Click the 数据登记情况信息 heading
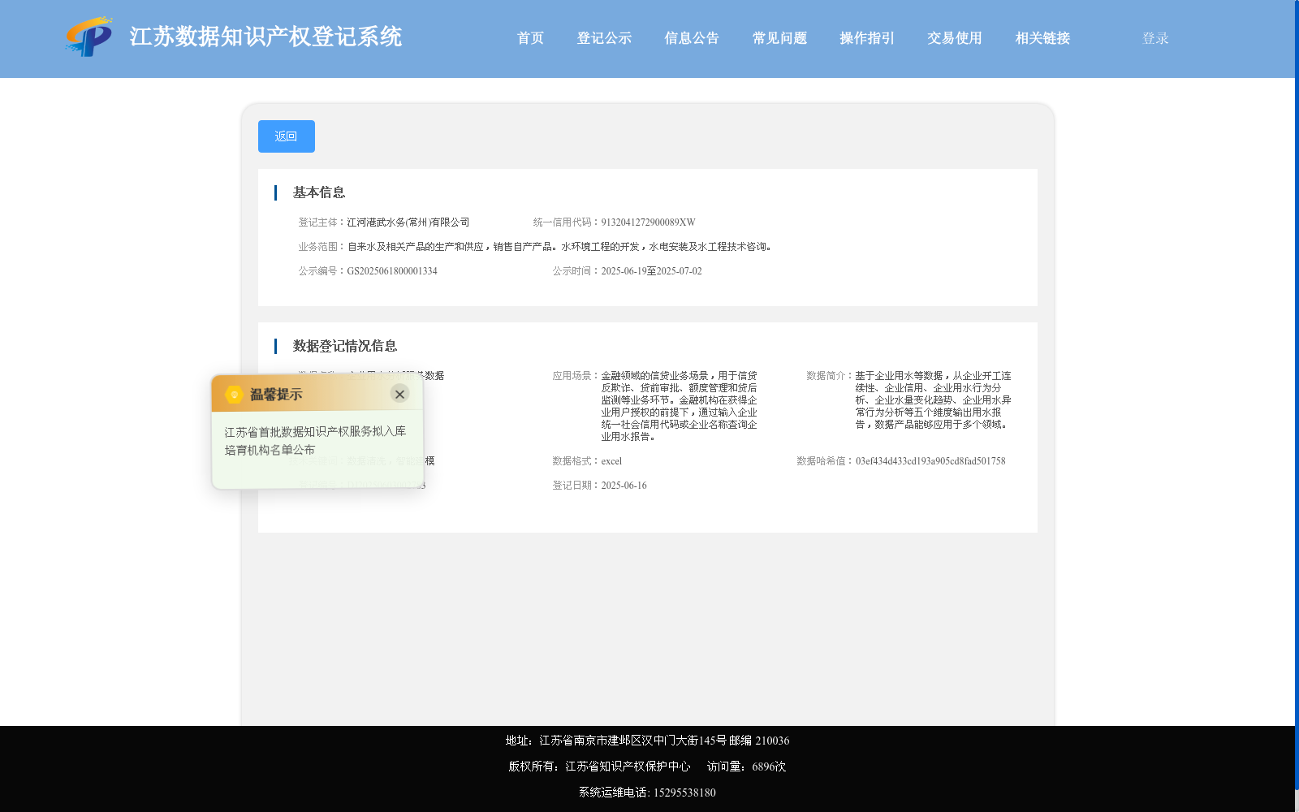1299x812 pixels. (x=345, y=346)
